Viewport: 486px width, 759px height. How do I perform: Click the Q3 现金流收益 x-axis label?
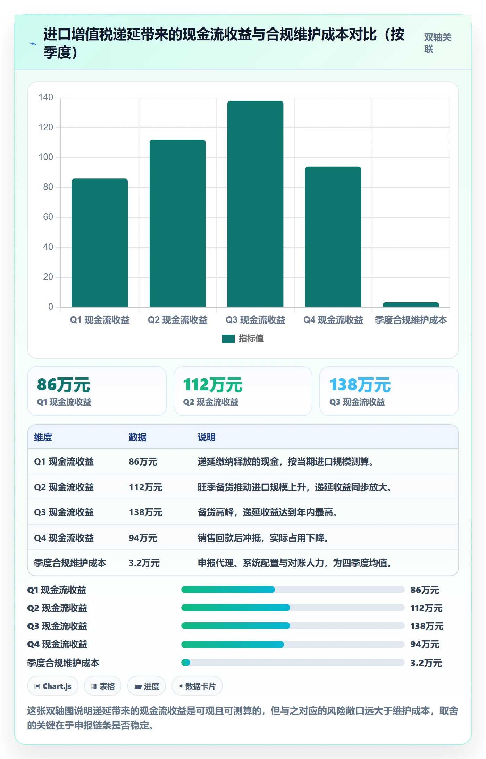(x=255, y=320)
